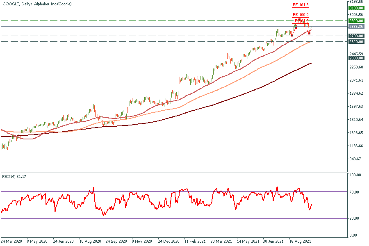Select the FE 100.0 expansion label
369x246 pixels.
(301, 14)
